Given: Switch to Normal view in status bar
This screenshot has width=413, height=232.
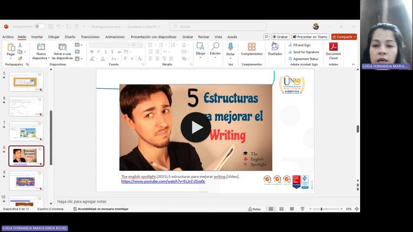Looking at the screenshot, I should point(271,209).
